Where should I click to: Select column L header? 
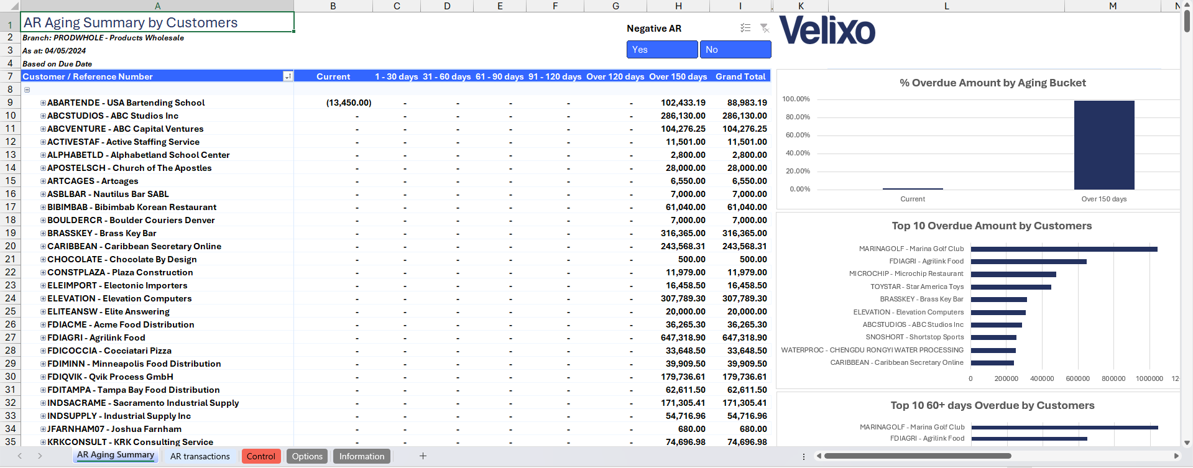click(947, 6)
